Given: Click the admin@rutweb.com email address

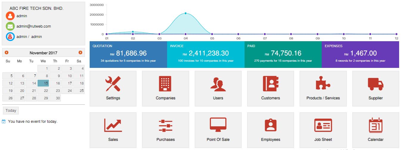Looking at the screenshot, I should click(x=34, y=26).
